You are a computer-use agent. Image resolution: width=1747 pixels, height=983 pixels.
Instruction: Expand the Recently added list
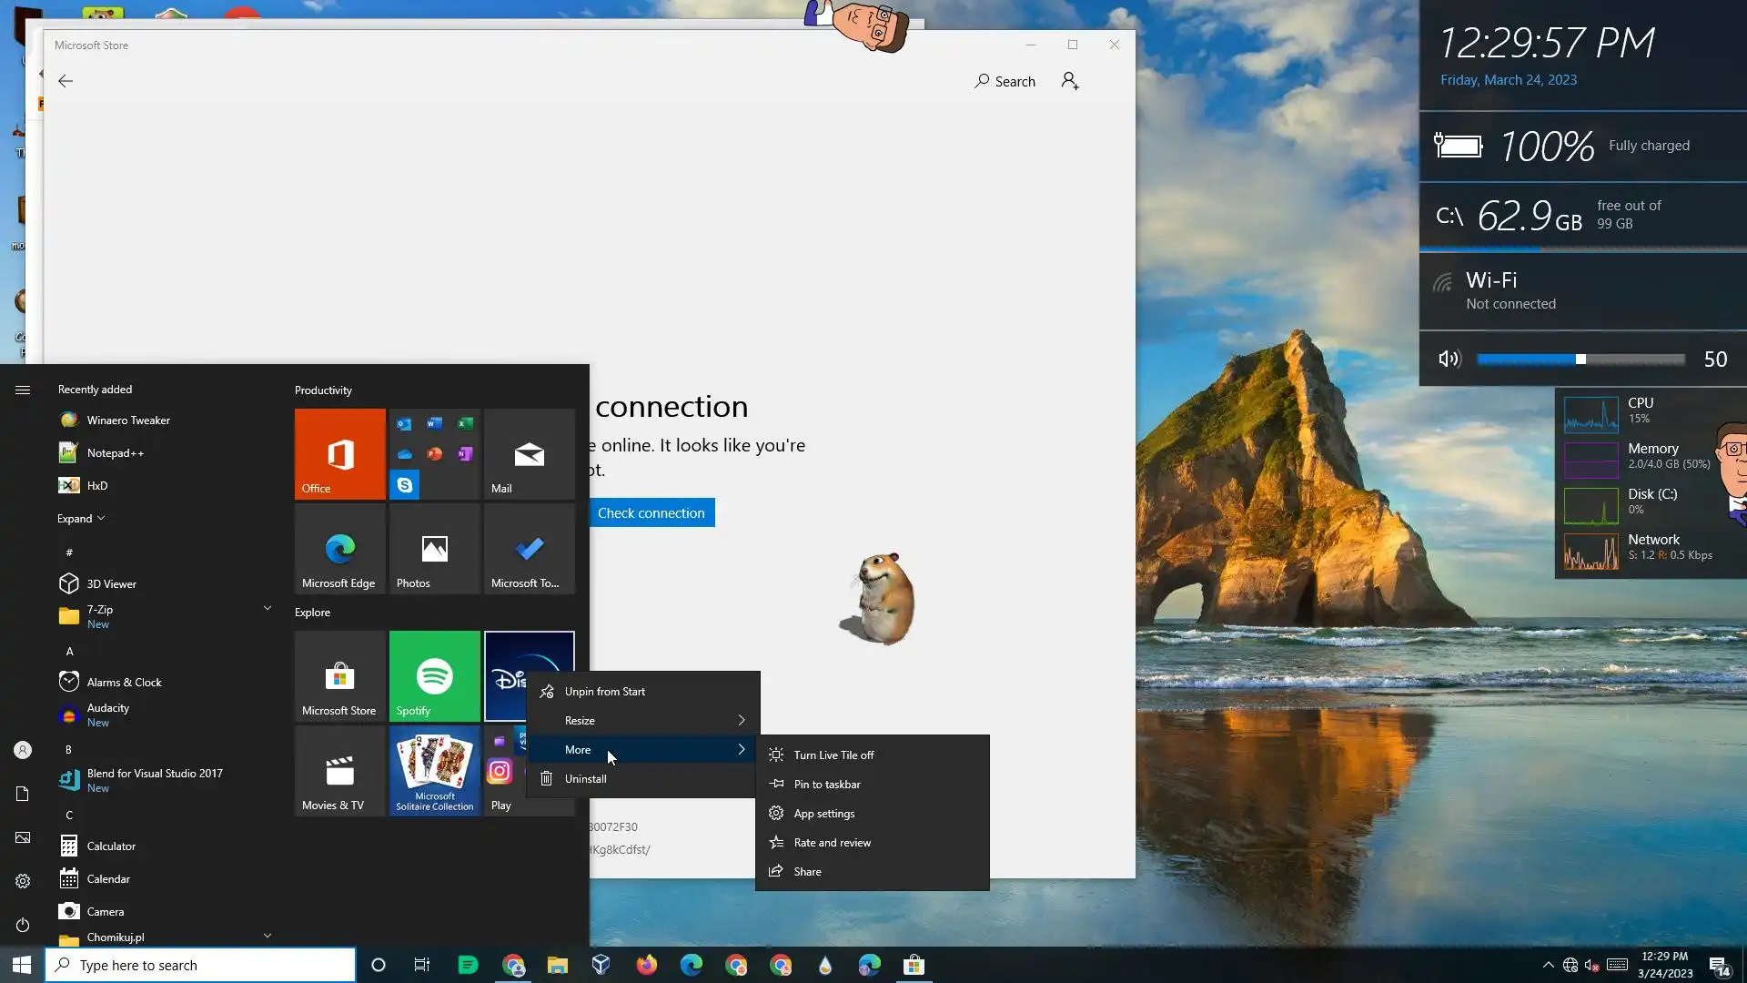[x=80, y=518]
